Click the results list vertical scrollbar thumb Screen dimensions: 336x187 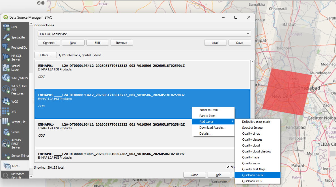pyautogui.click(x=252, y=72)
